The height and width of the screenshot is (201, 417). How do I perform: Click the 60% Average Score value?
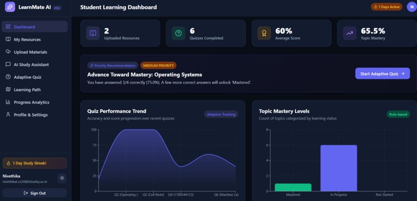(x=284, y=31)
